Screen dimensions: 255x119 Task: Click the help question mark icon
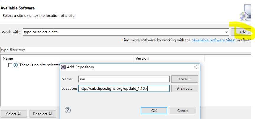click(x=68, y=110)
